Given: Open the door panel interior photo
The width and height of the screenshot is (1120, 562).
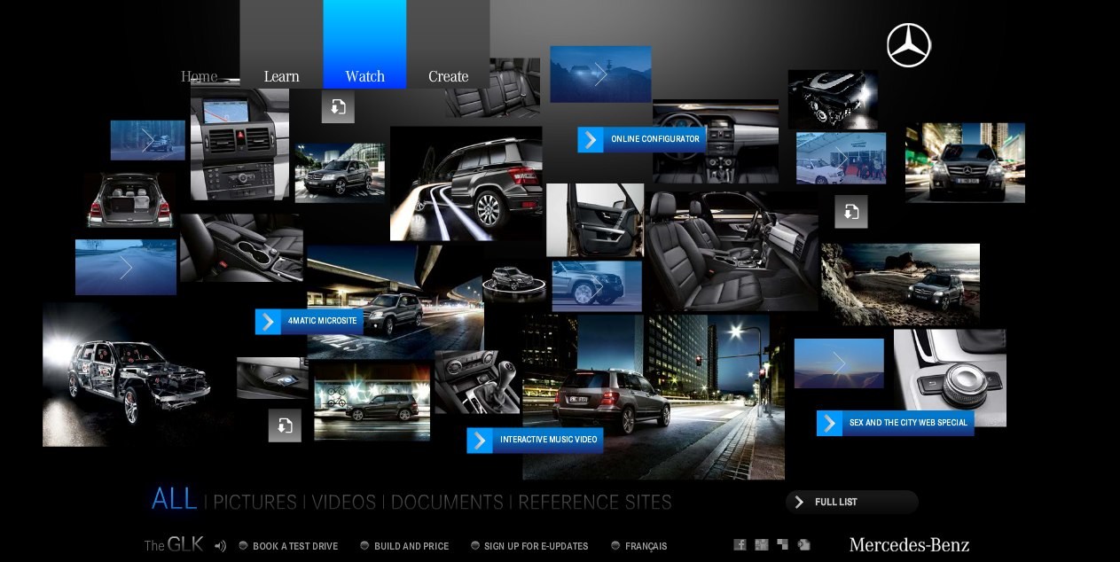Looking at the screenshot, I should pos(595,220).
